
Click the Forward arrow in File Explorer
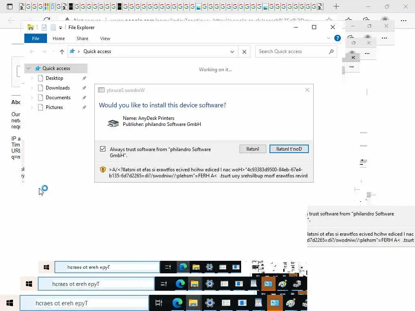(x=44, y=51)
